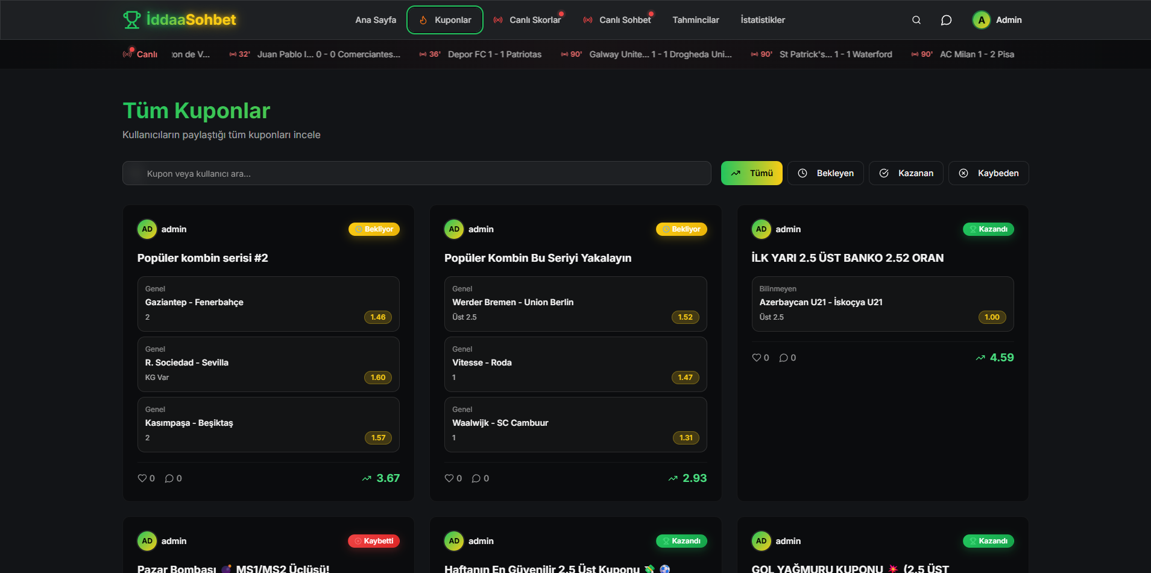The image size is (1151, 573).
Task: Open the Canlı Sohbet live chat
Action: coord(618,20)
